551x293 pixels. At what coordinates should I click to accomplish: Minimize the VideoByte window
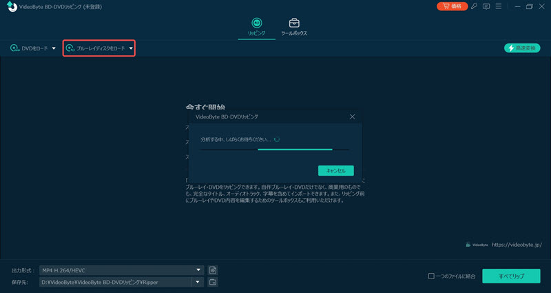(518, 6)
